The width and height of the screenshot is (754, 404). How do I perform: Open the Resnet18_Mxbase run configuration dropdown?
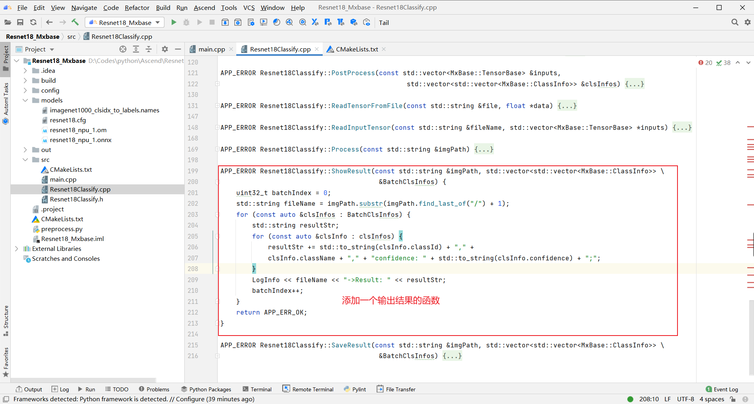click(124, 23)
